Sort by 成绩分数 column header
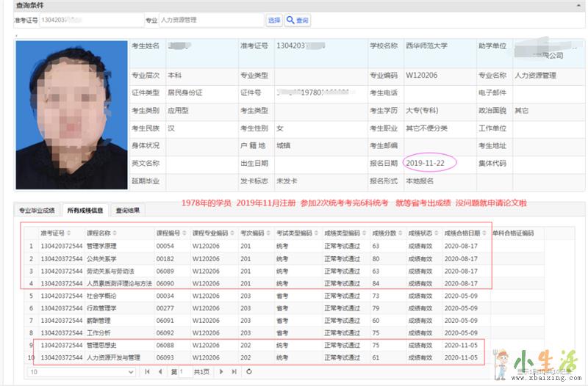The height and width of the screenshot is (386, 588). tap(385, 233)
